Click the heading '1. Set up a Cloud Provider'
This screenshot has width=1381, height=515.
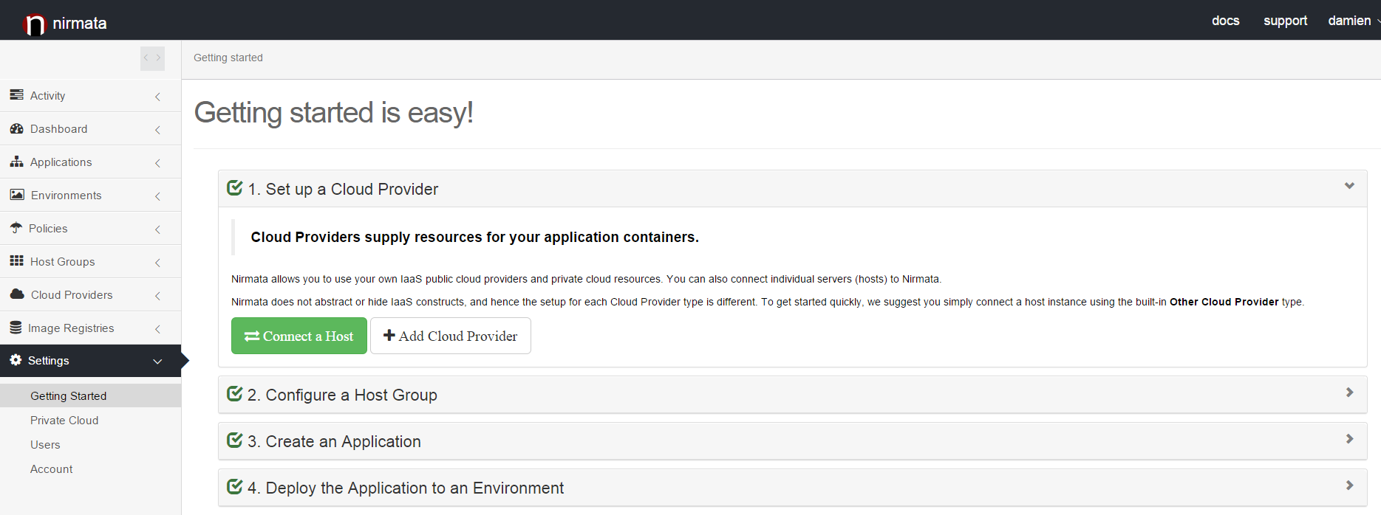(x=343, y=189)
